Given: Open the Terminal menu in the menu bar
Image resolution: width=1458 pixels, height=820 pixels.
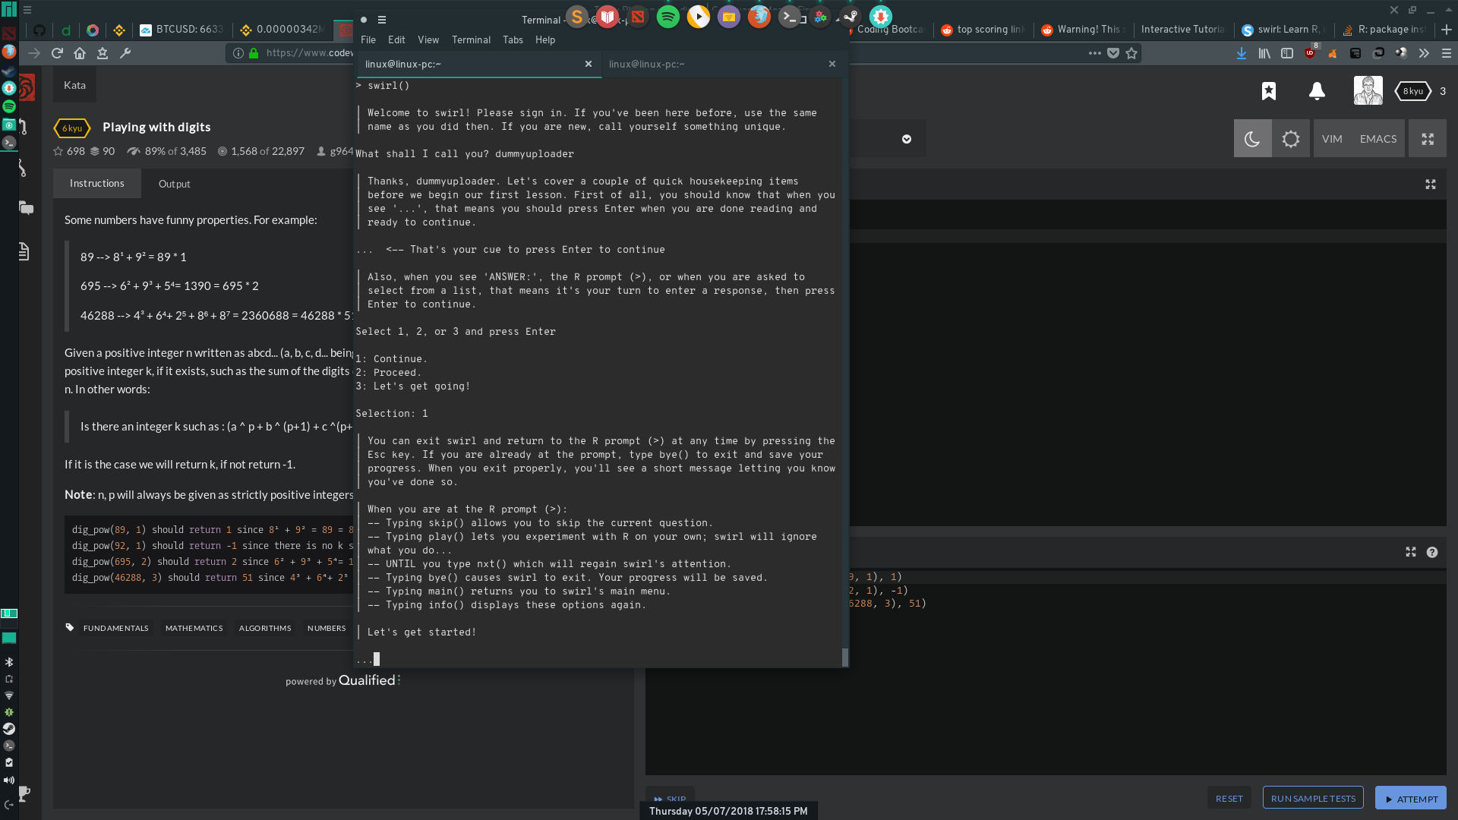Looking at the screenshot, I should click(471, 39).
